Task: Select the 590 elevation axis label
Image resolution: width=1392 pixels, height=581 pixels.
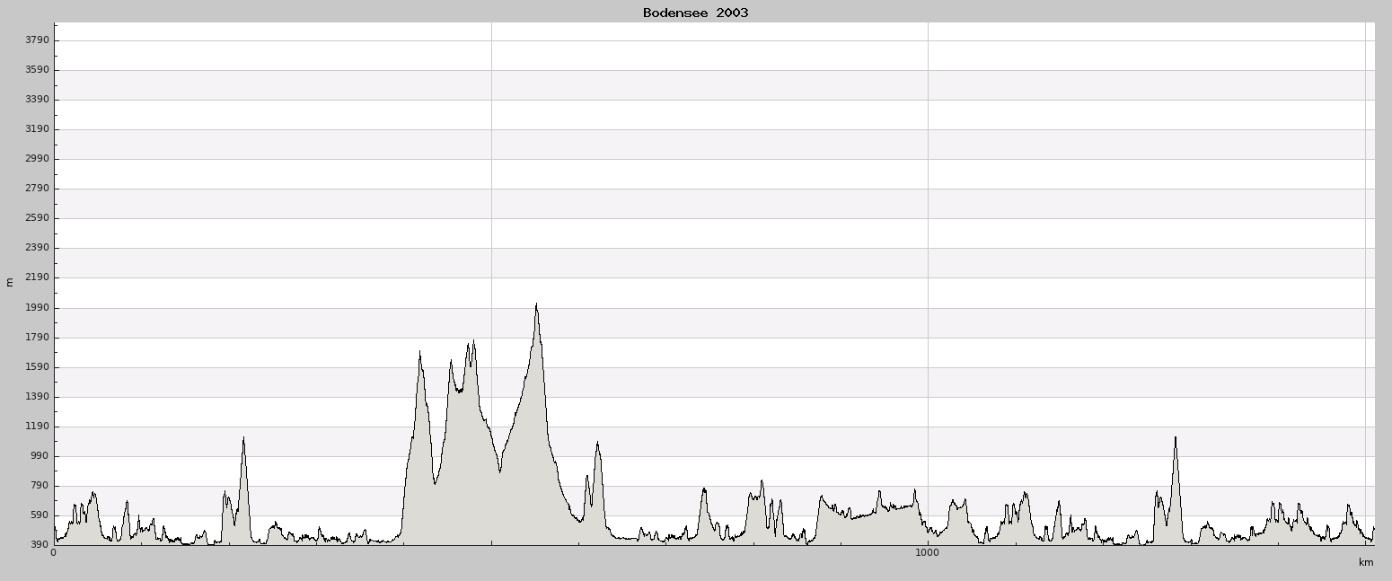Action: 40,515
